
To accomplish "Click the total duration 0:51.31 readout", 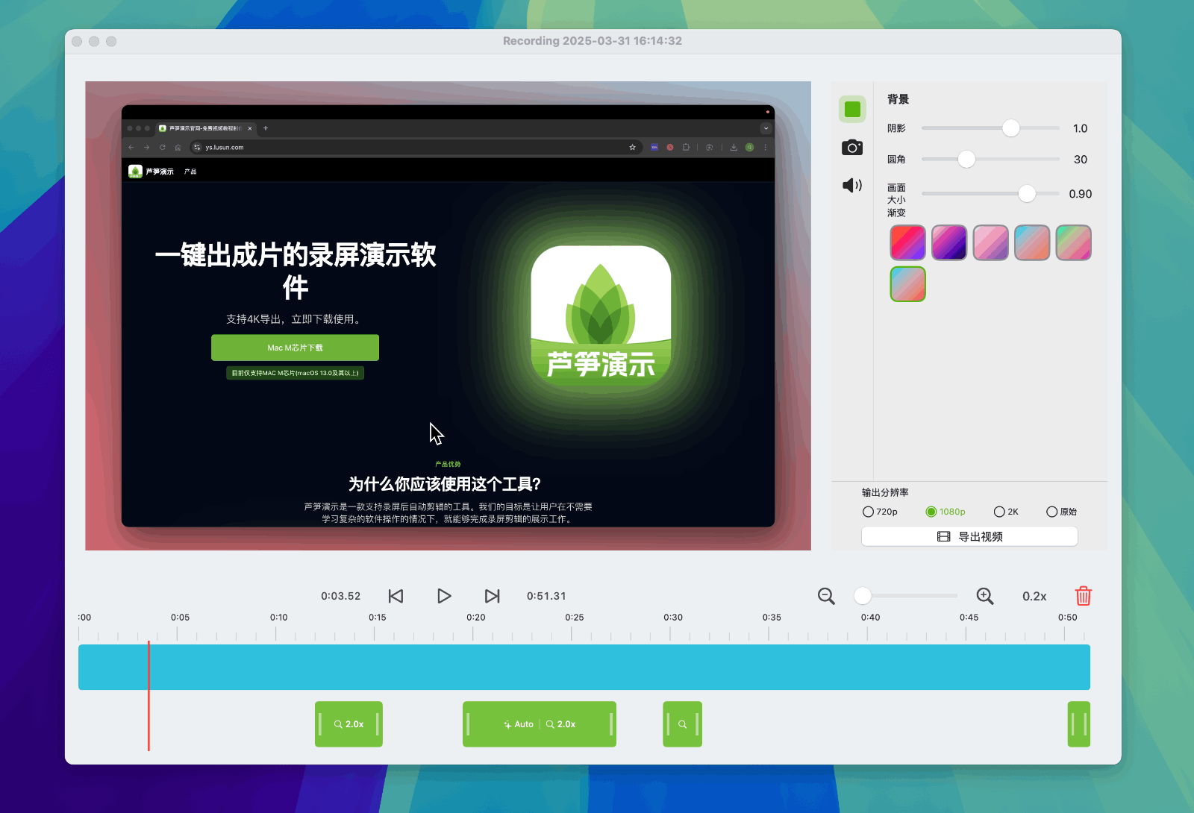I will coord(546,596).
